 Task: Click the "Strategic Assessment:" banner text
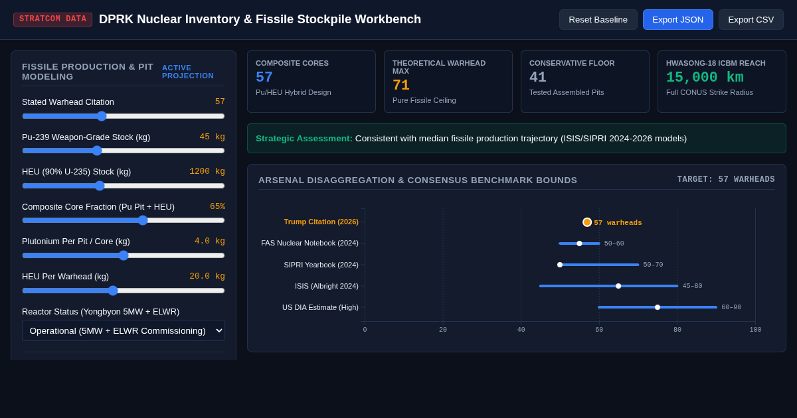[304, 138]
